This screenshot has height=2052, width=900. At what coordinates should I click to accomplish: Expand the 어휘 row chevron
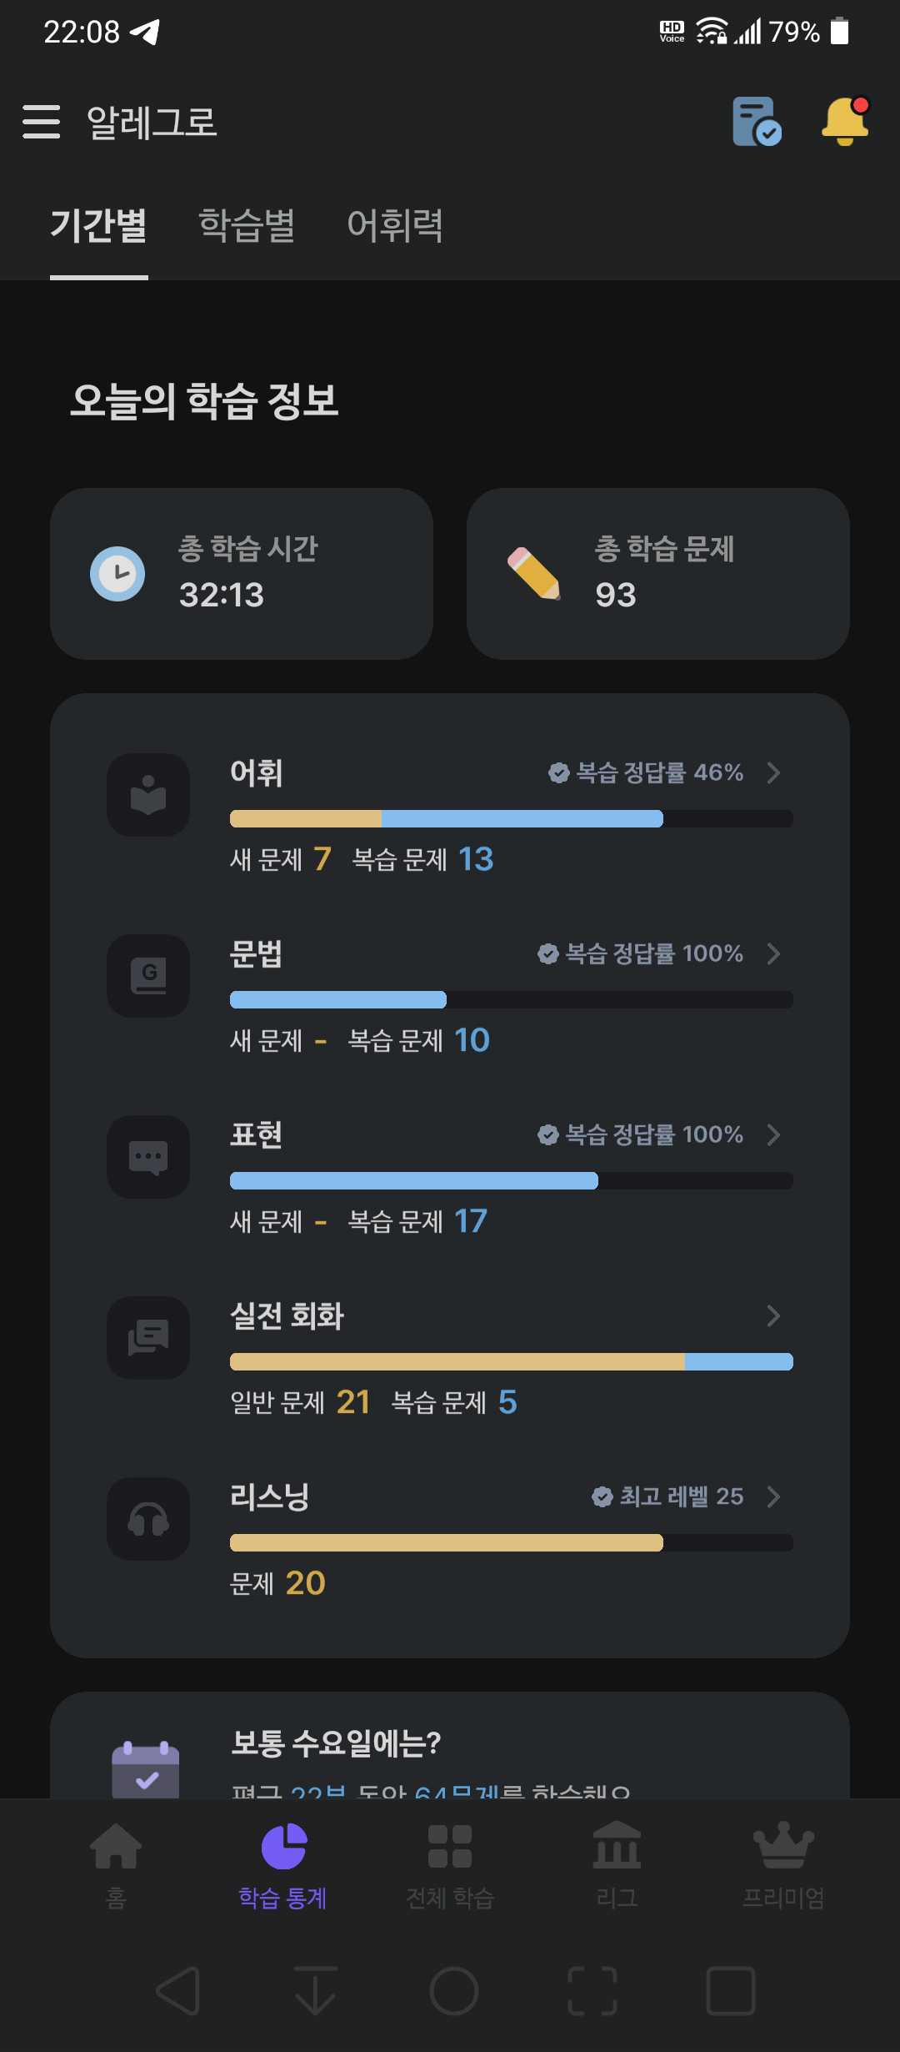773,772
